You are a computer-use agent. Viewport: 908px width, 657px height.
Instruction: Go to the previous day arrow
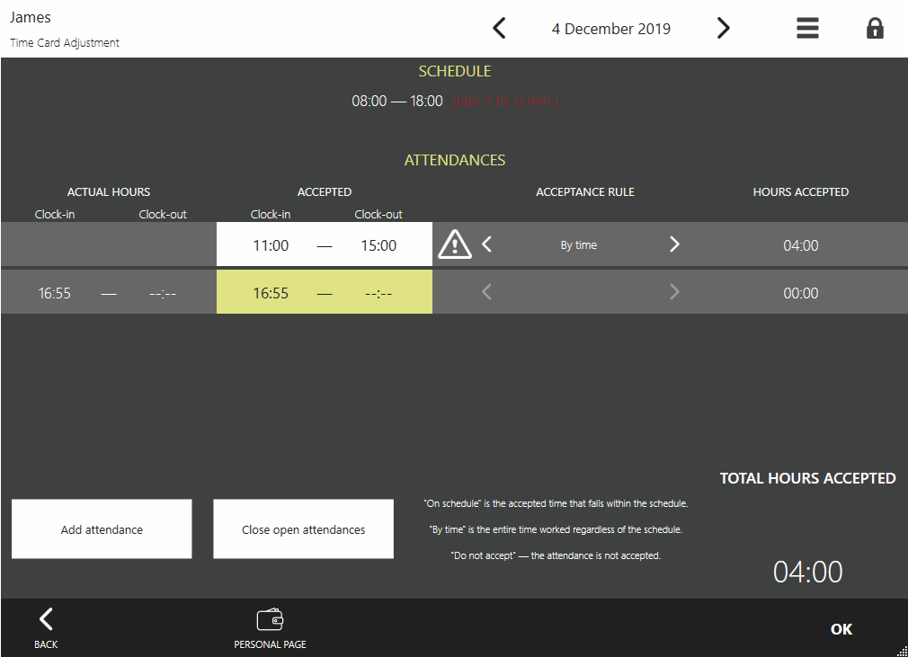(499, 29)
